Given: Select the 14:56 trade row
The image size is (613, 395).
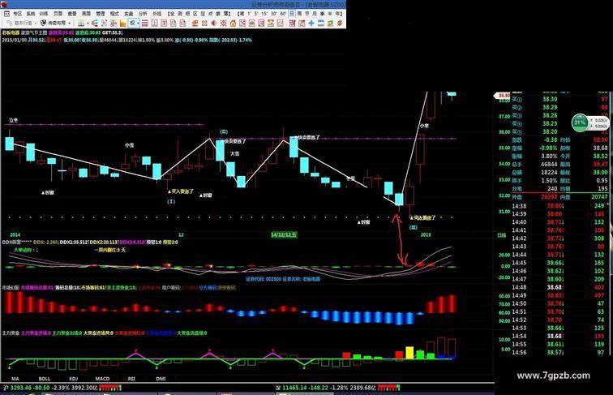Looking at the screenshot, I should [559, 352].
